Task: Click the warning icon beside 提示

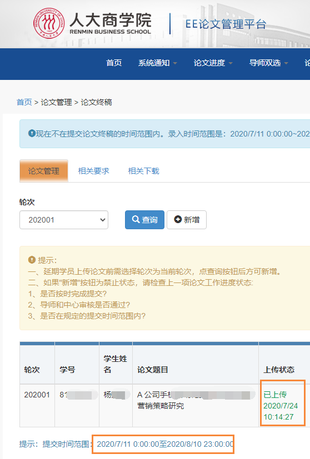Action: coord(32,260)
